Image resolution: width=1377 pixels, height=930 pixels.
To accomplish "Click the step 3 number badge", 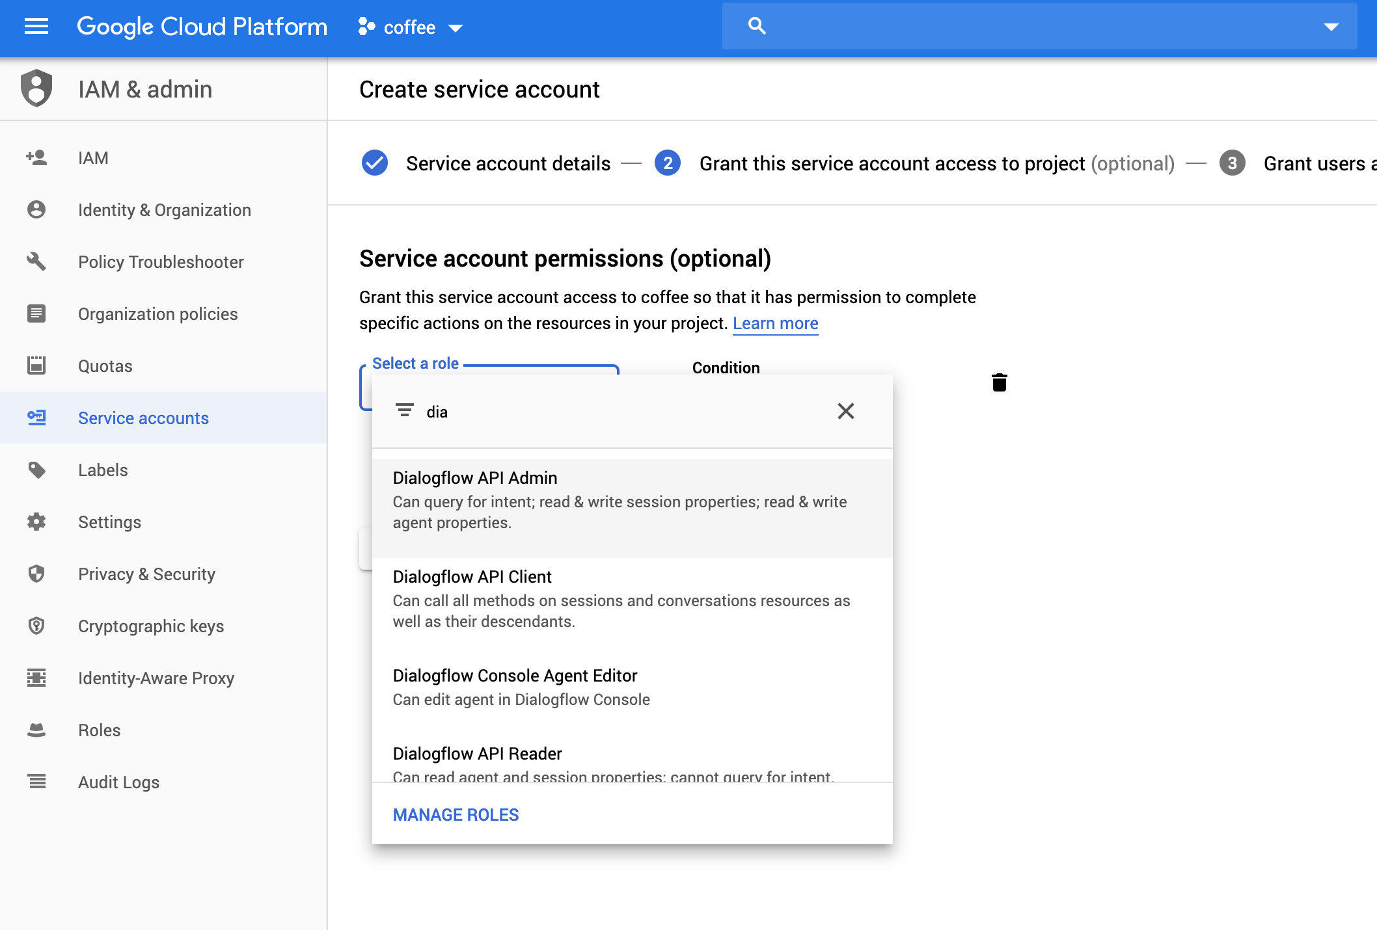I will tap(1233, 163).
